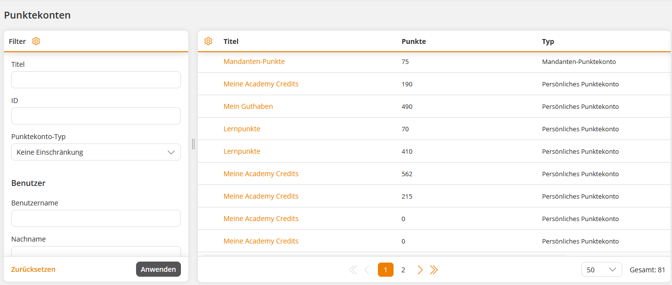
Task: Open the Mein Guthaben account
Action: coord(248,106)
